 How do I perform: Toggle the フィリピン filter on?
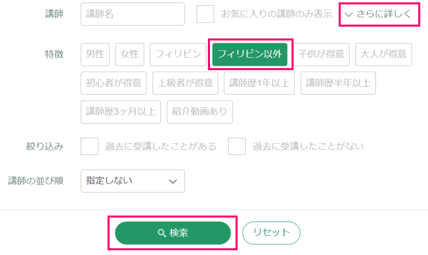click(x=178, y=55)
